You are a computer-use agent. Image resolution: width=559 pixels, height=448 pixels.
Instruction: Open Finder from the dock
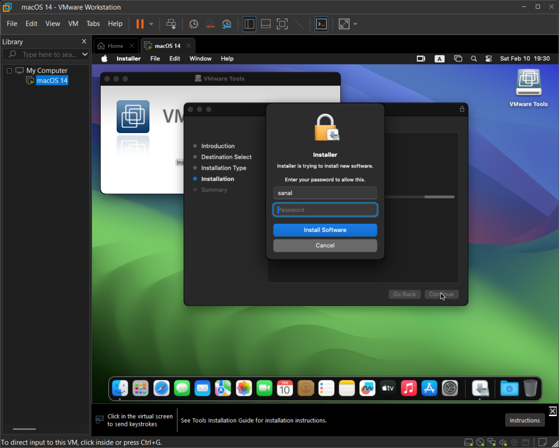[120, 388]
